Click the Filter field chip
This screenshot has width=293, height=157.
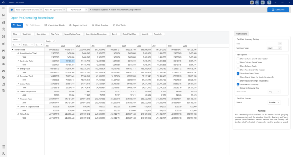15,34
